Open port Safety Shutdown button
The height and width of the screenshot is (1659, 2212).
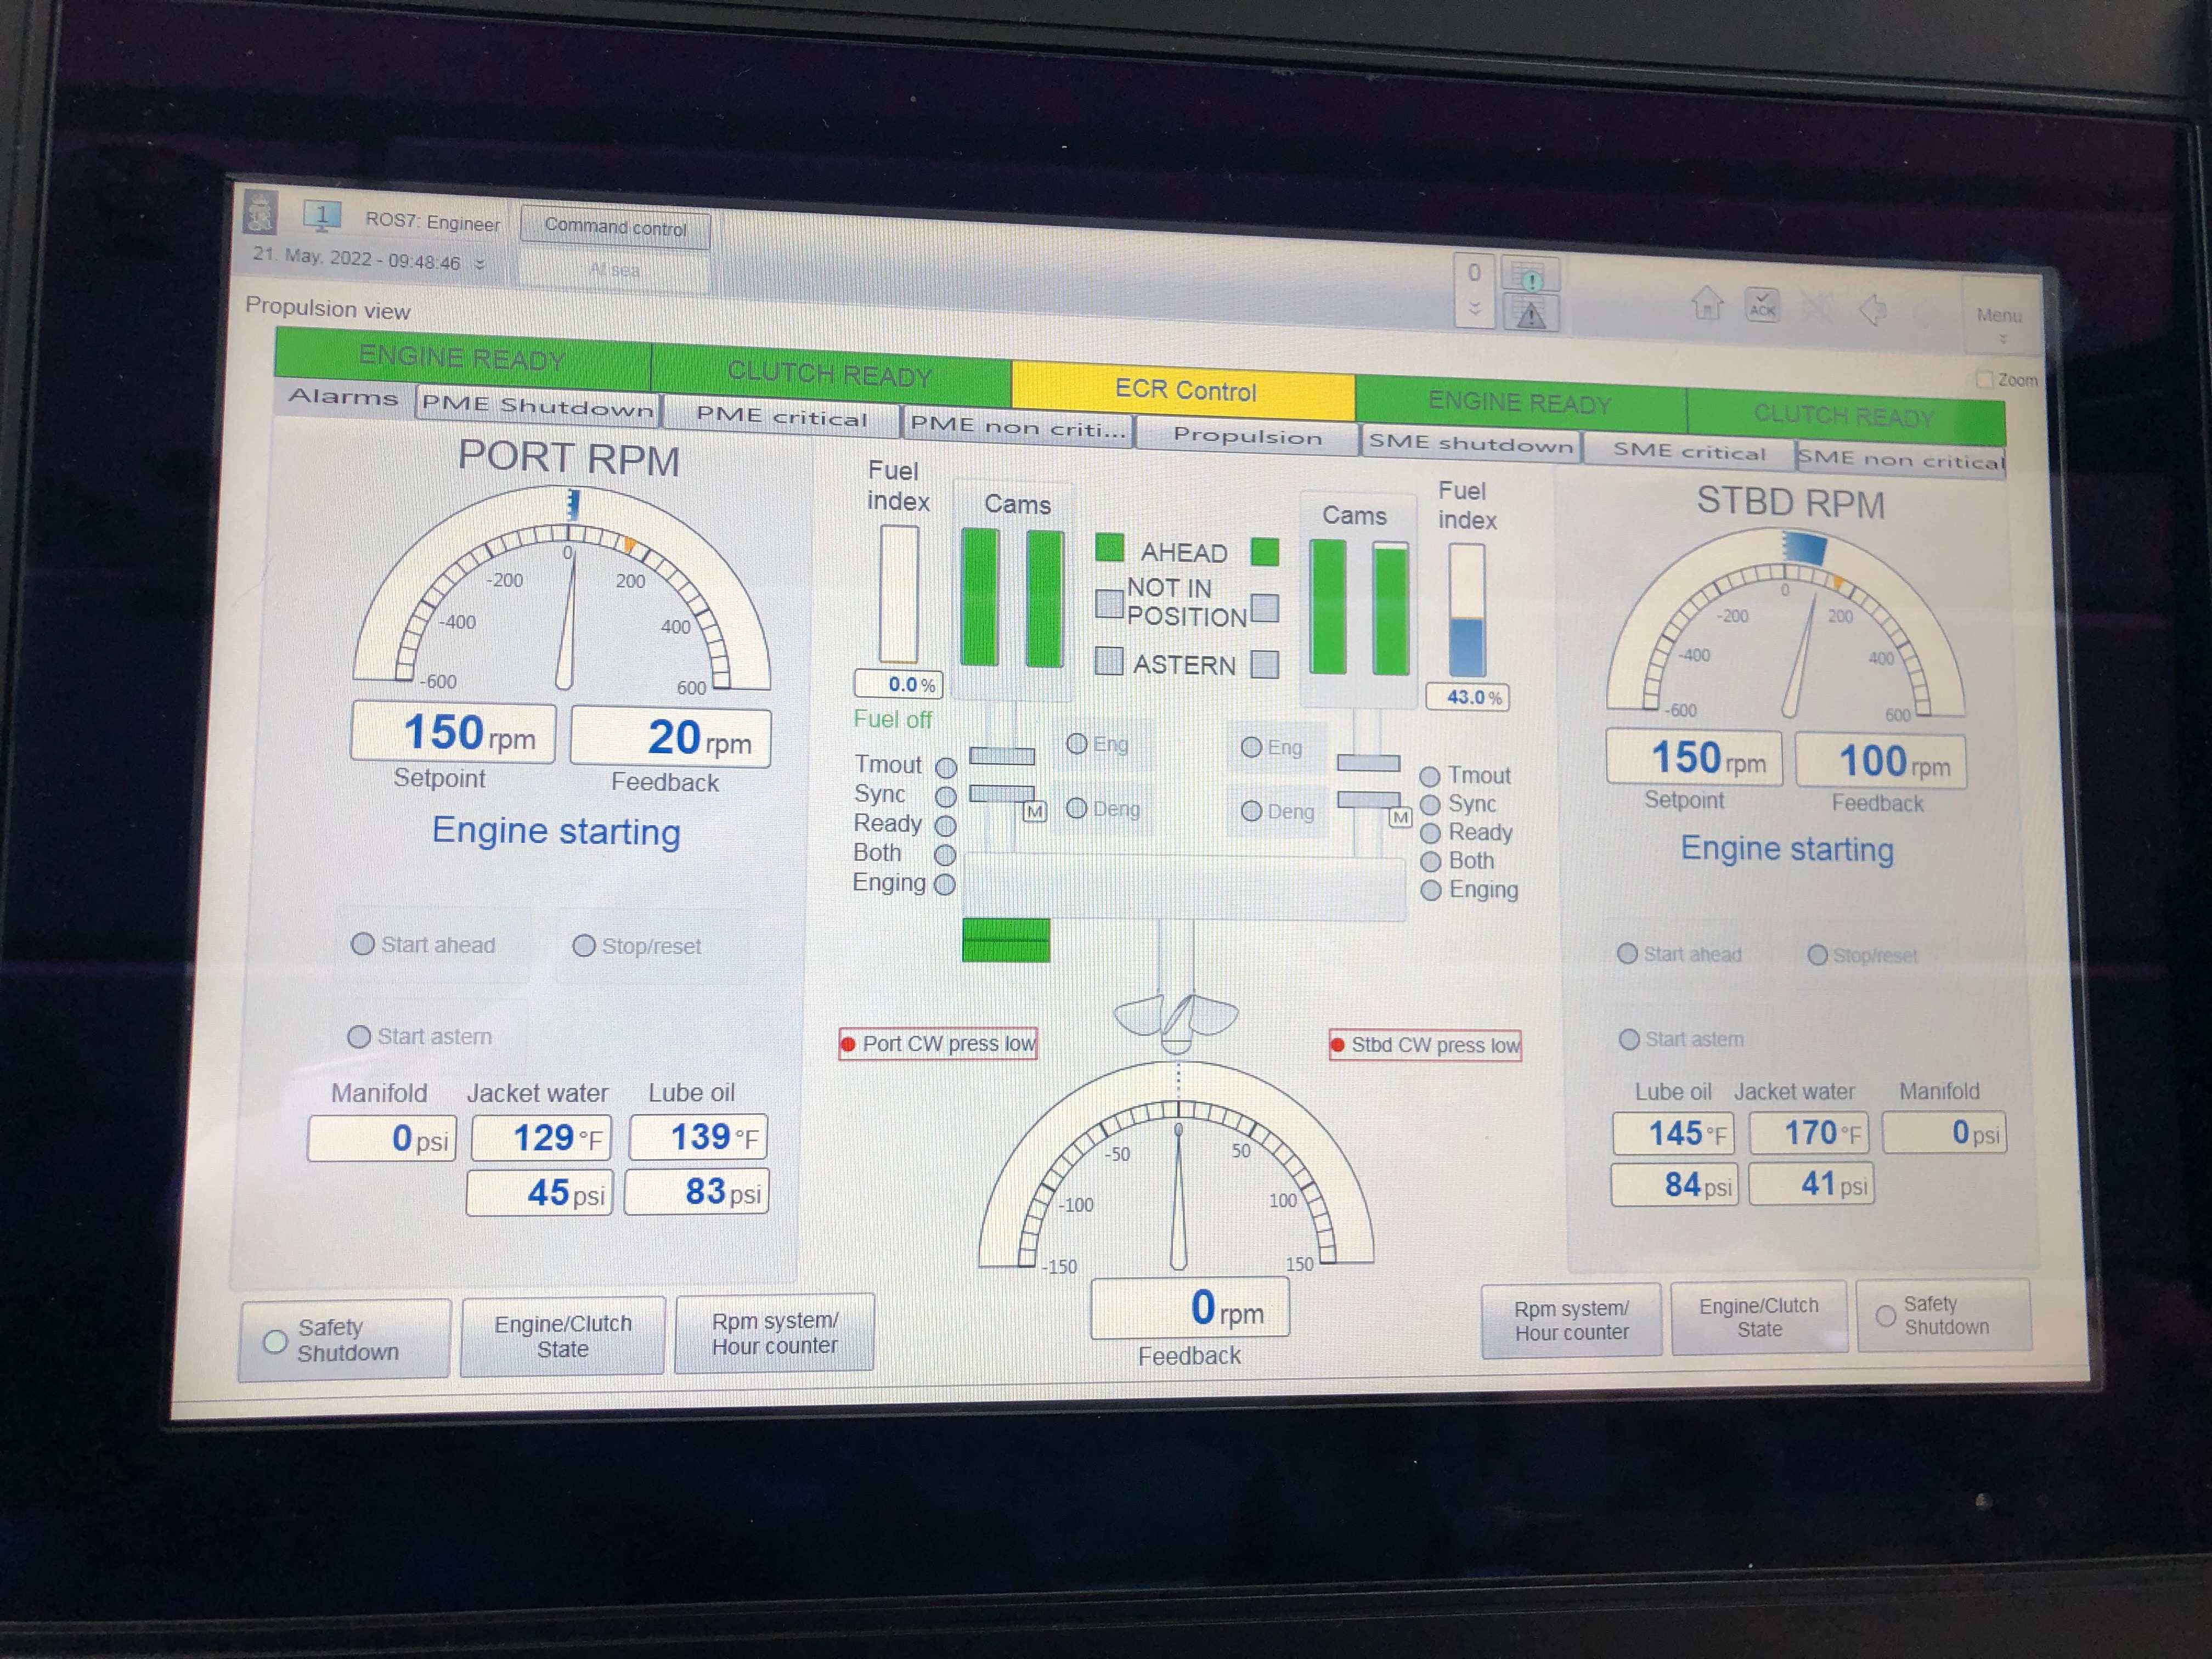[x=344, y=1339]
